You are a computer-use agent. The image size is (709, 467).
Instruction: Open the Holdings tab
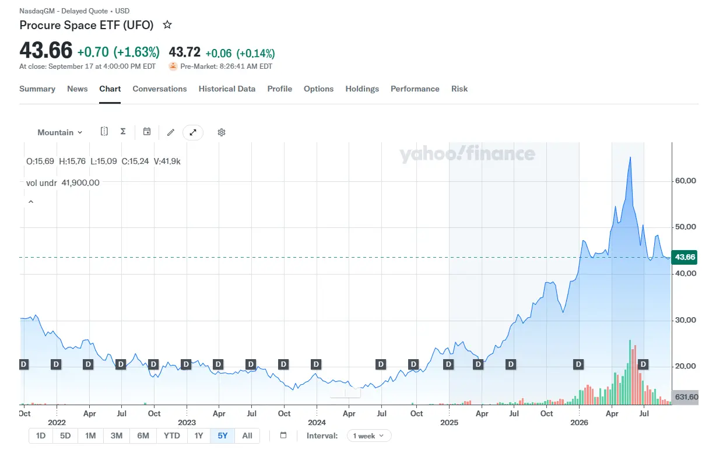[x=362, y=89]
